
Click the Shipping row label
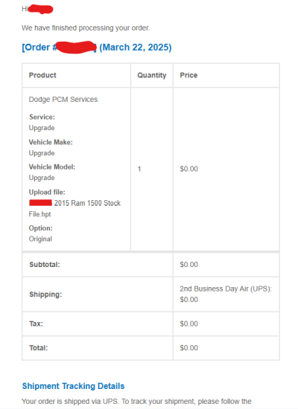pyautogui.click(x=45, y=294)
